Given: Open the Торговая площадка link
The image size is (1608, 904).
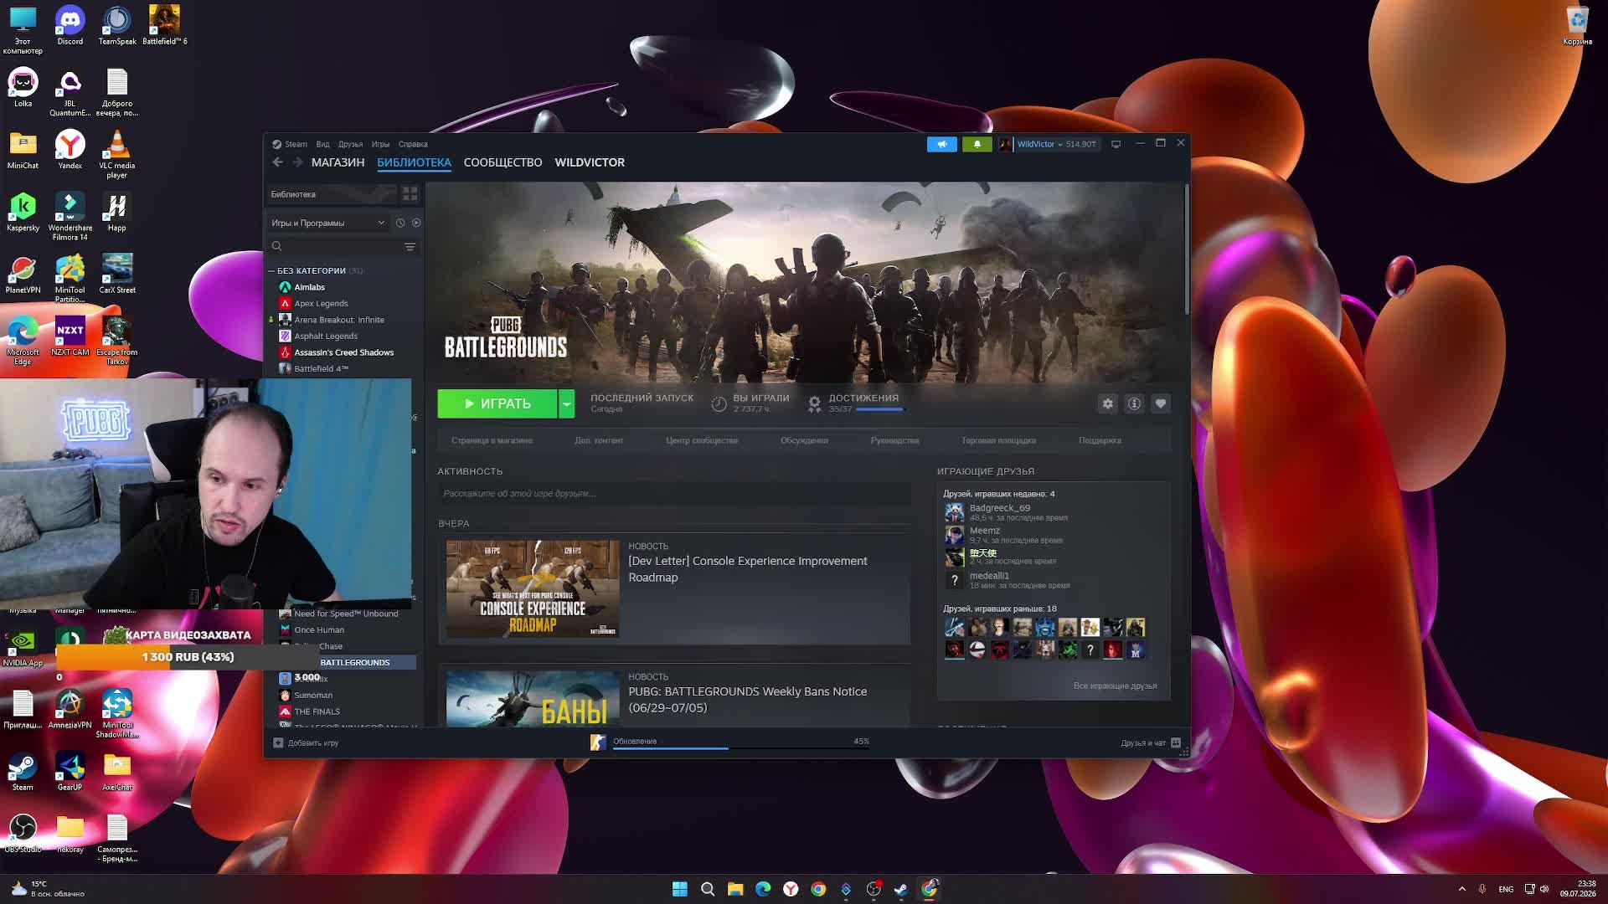Looking at the screenshot, I should (x=998, y=440).
